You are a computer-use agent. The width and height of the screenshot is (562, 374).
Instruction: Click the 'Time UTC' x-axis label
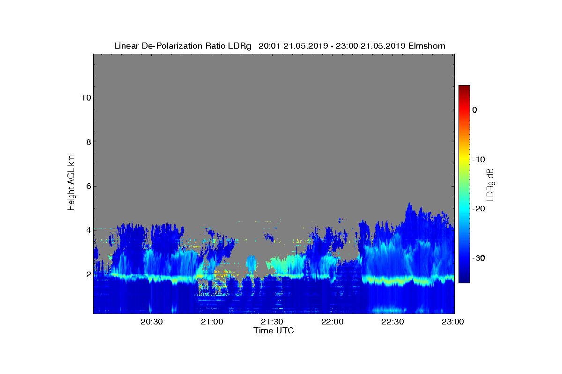click(274, 331)
